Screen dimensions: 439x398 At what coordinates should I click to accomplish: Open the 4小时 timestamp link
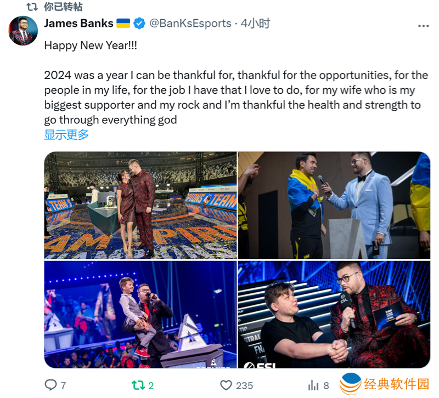(255, 23)
